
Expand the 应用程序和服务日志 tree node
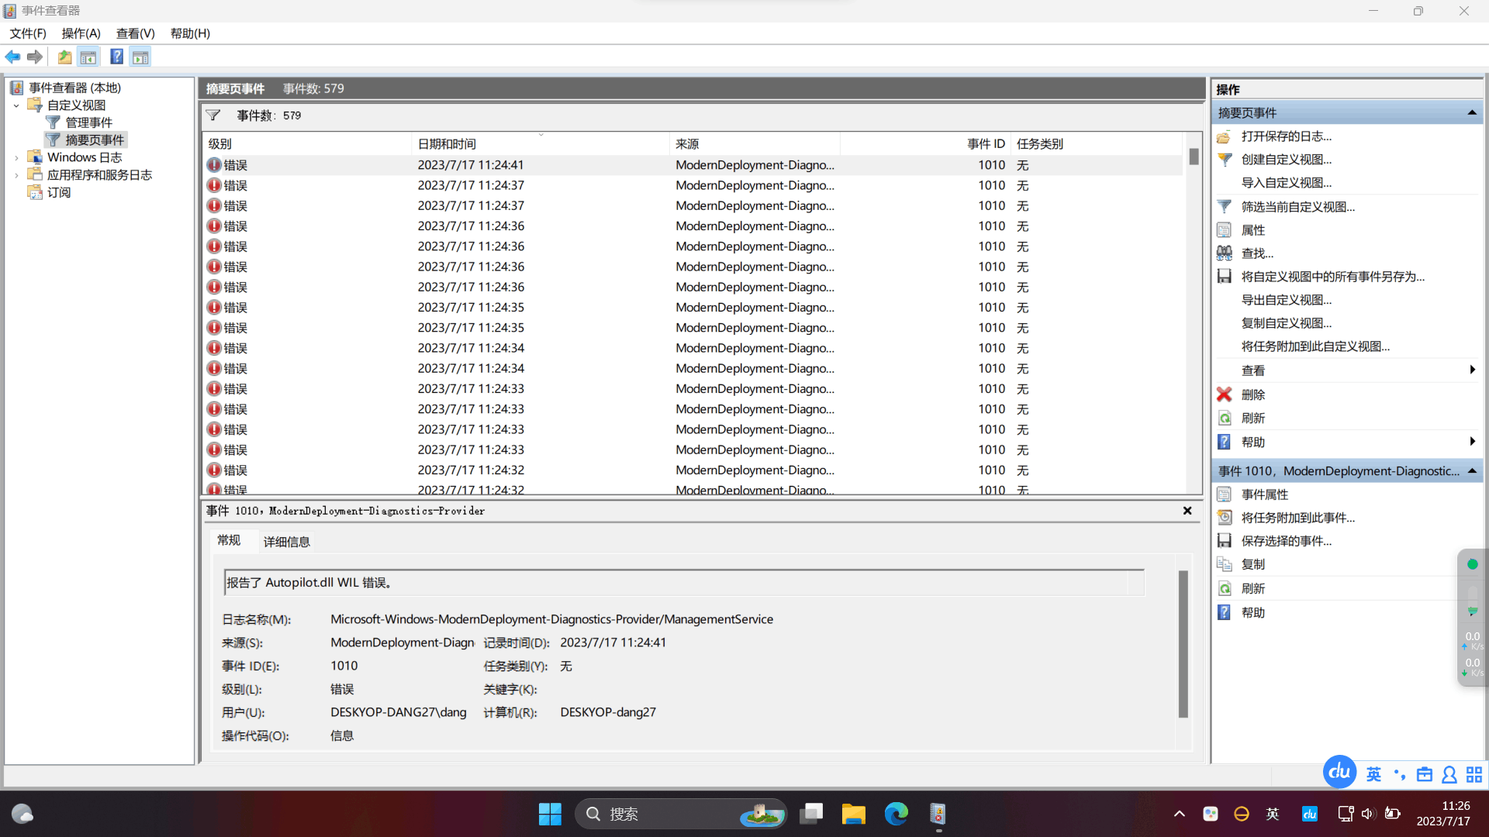pos(16,175)
